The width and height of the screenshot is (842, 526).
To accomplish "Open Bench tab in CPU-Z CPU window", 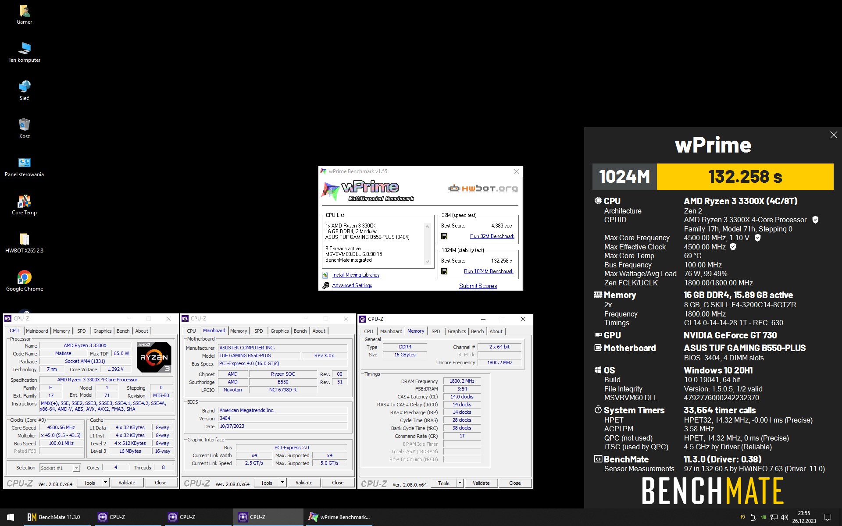I will (123, 331).
